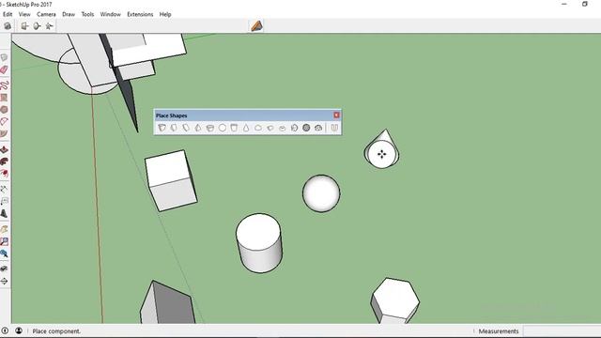
Task: Select the Arc tool in left toolbar
Action: [x=4, y=121]
